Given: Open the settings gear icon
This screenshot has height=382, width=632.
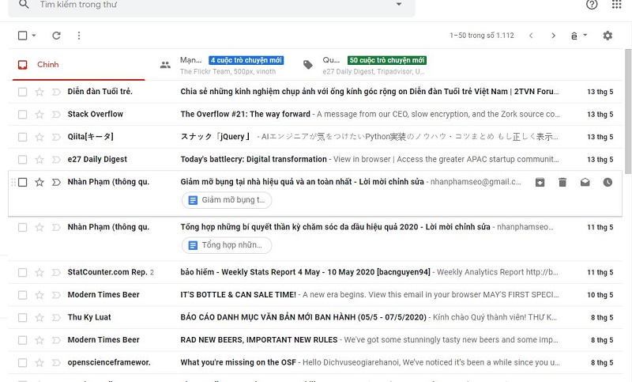Looking at the screenshot, I should pos(608,36).
